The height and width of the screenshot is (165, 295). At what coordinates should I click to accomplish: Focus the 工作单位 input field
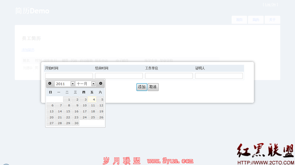click(169, 76)
